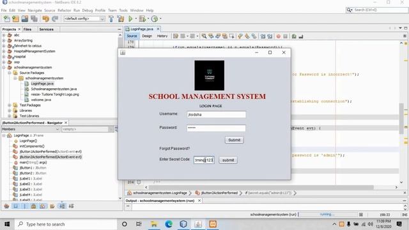Select LoginPage.java in the Projects tree
Image resolution: width=409 pixels, height=230 pixels.
(42, 84)
